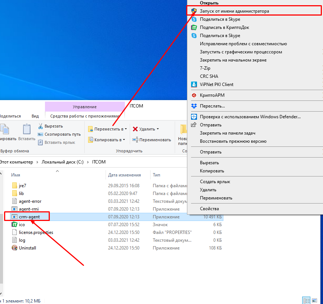Sort files by Дата изменения column
This screenshot has height=304, width=323.
pyautogui.click(x=124, y=175)
